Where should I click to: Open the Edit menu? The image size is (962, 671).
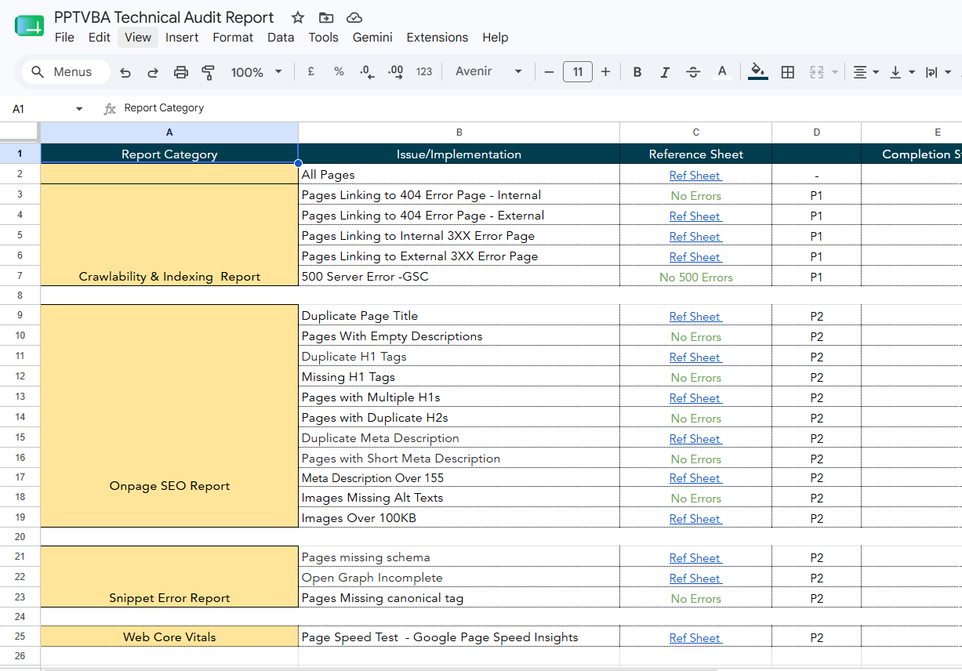click(99, 37)
